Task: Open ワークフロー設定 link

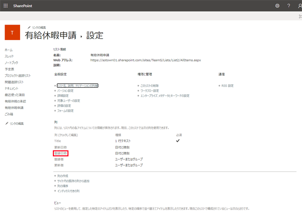Action: (149, 91)
